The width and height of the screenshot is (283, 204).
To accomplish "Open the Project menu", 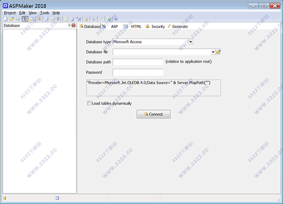I will click(10, 13).
